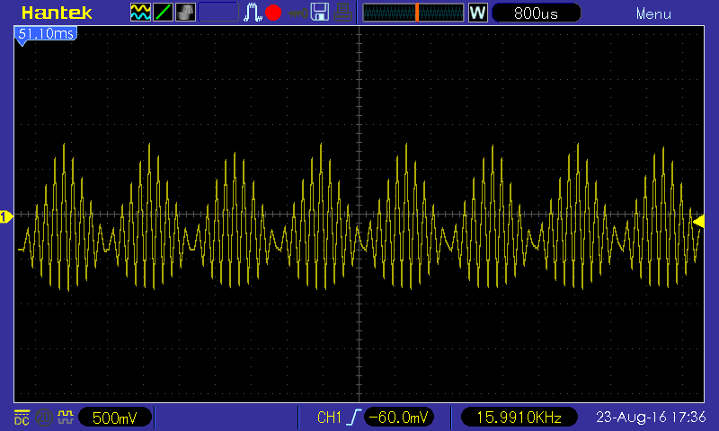Click the 20 MHz bandwidth limit icon

44,418
